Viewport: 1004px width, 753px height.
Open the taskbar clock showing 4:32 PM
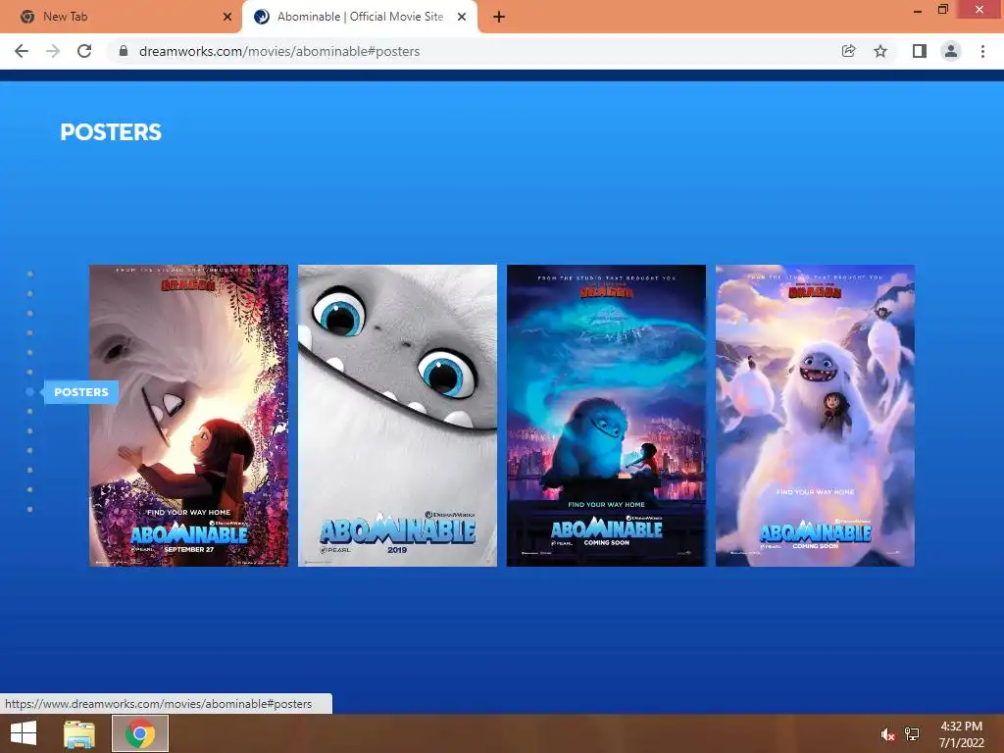[961, 734]
